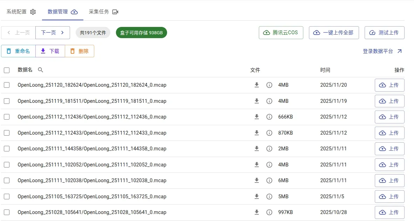Click the 测试上传 button

[384, 33]
